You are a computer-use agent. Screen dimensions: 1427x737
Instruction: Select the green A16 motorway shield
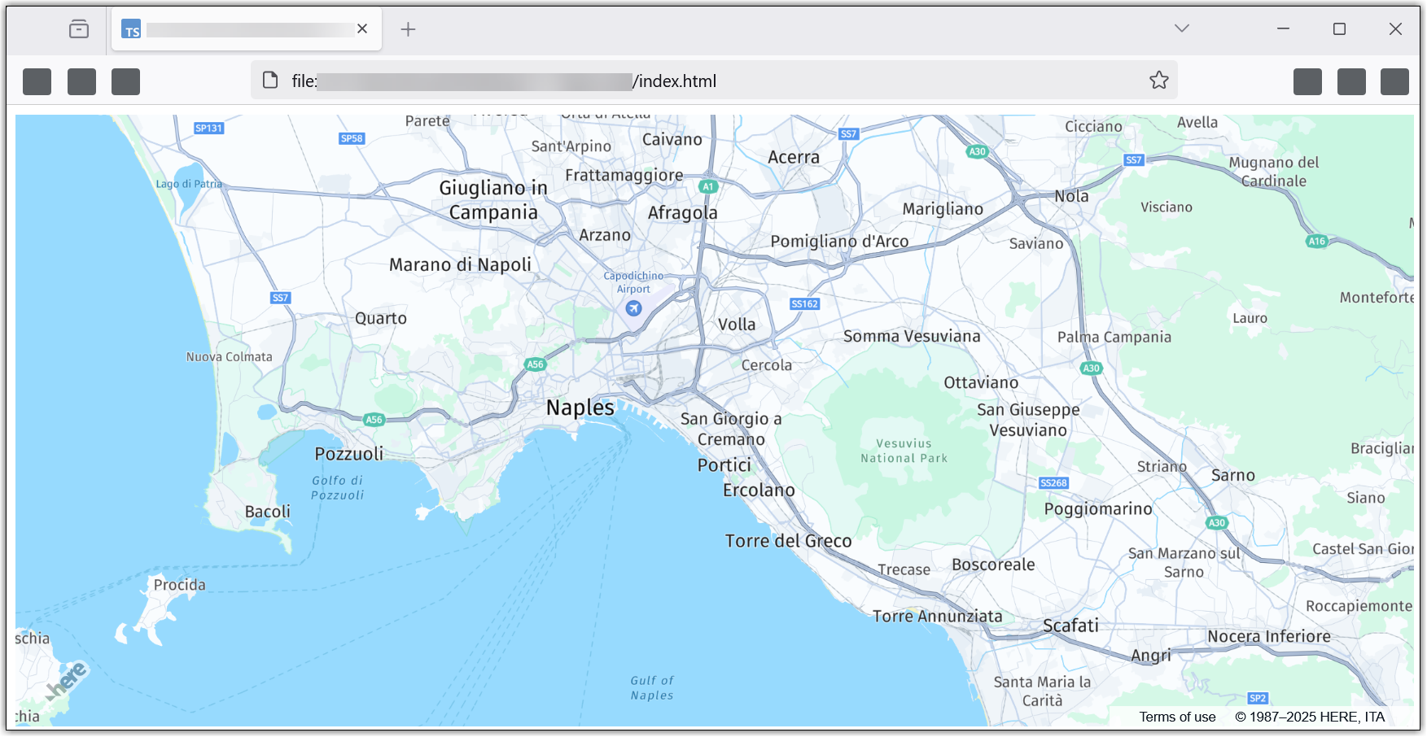point(1316,241)
